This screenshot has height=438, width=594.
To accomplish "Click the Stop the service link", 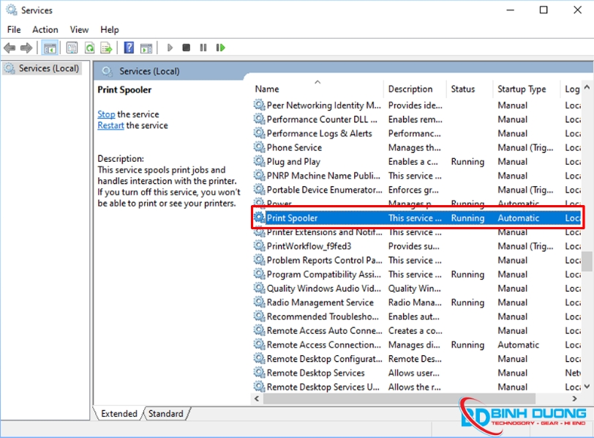I will pyautogui.click(x=106, y=114).
